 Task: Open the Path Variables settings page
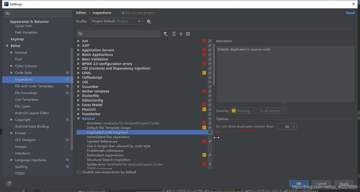pos(26,32)
